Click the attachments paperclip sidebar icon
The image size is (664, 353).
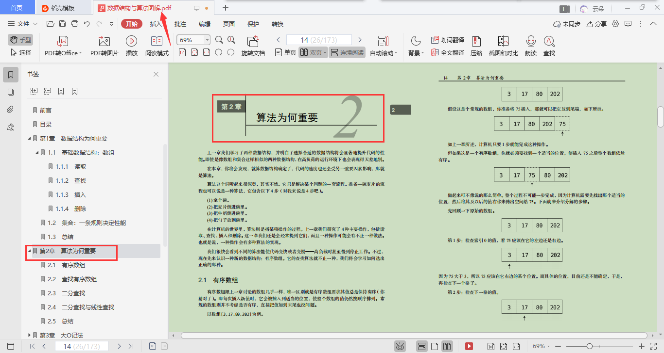tap(11, 110)
